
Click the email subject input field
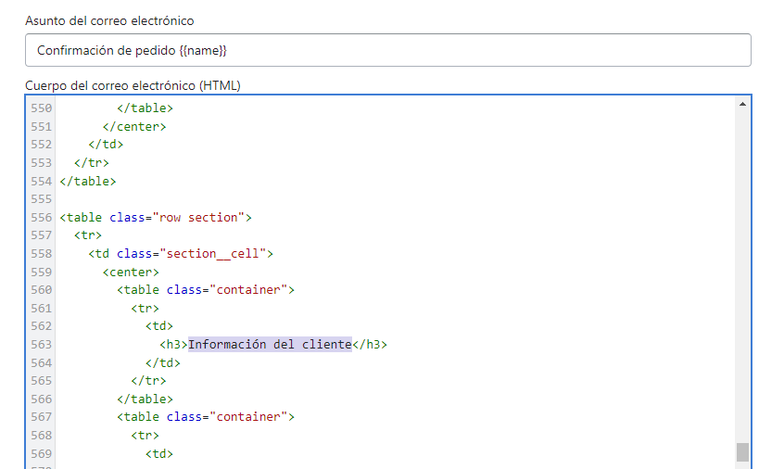pos(387,50)
